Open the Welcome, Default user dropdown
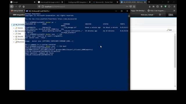The image size is (186, 104). tap(148, 15)
